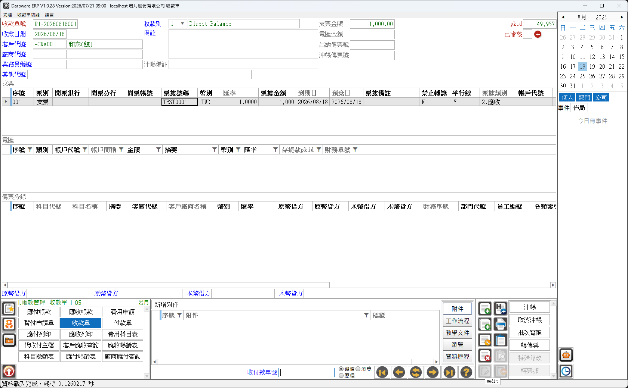
Task: Click the TEST0001 cell in 支票 grid
Action: coord(179,102)
